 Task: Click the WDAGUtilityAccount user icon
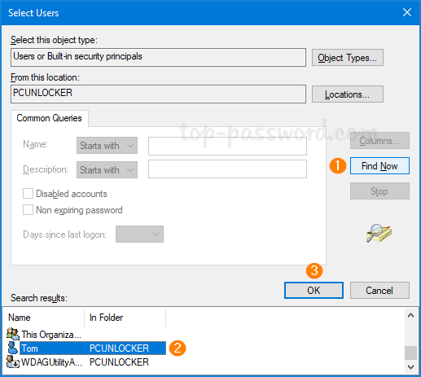(13, 362)
